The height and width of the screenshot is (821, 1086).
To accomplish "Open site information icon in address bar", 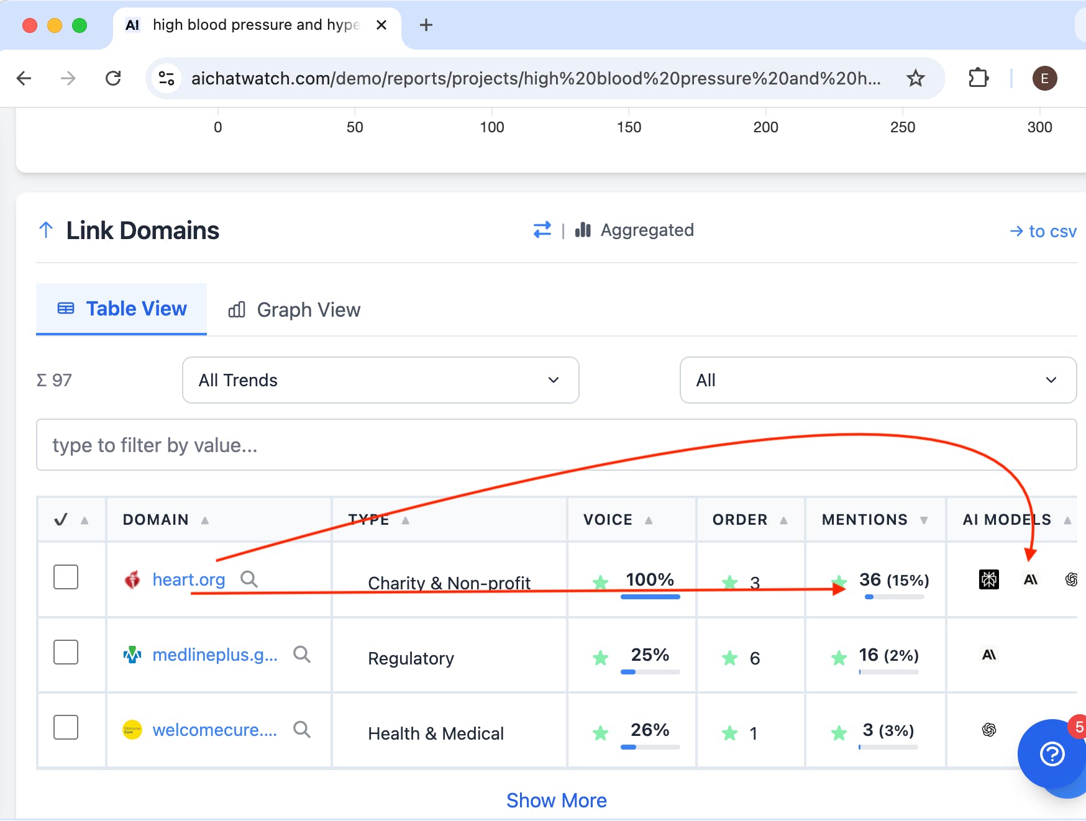I will click(167, 78).
